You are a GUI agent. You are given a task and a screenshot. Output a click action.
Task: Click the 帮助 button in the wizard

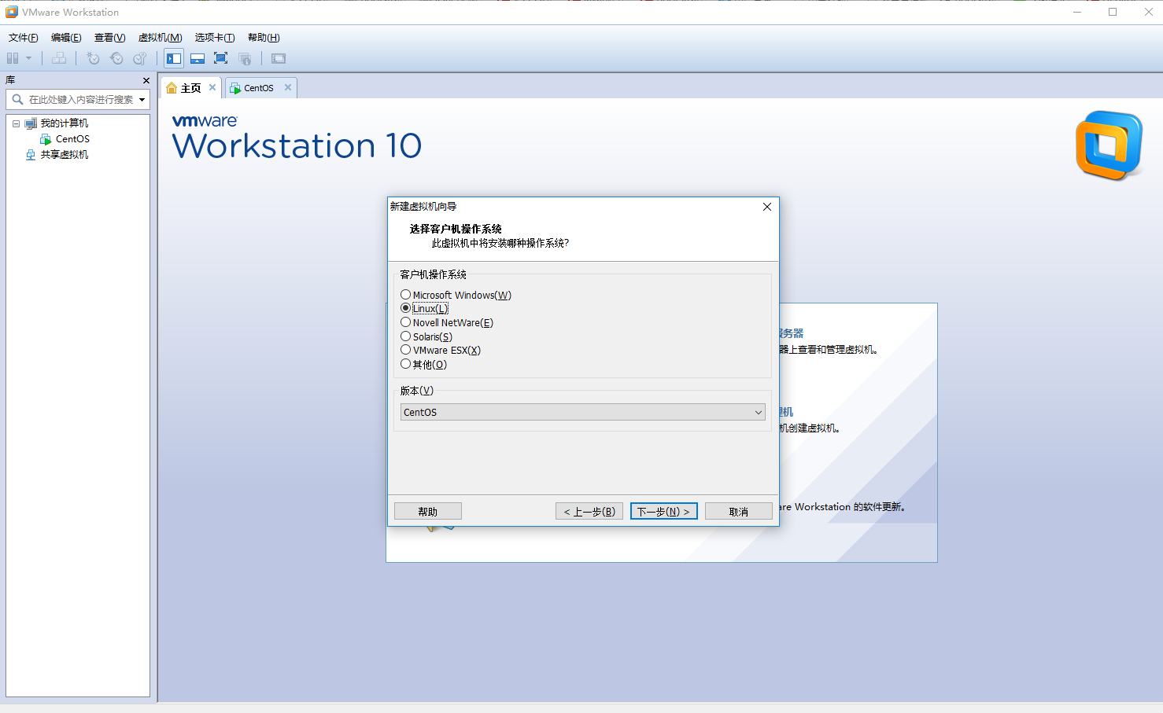tap(428, 512)
